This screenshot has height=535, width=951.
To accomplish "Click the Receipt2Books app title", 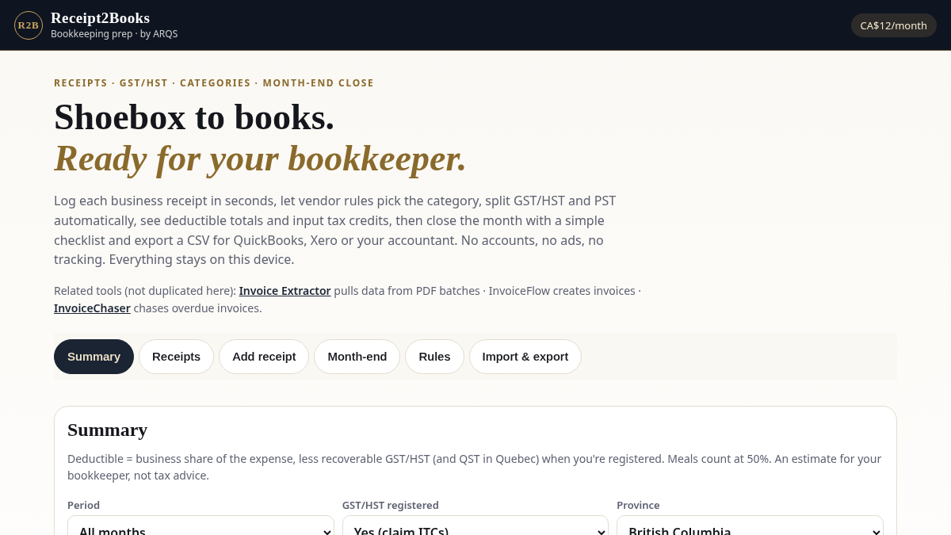I will [100, 18].
